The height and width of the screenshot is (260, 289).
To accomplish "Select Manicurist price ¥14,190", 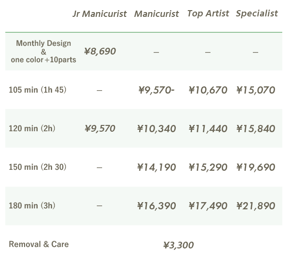I will pyautogui.click(x=157, y=167).
